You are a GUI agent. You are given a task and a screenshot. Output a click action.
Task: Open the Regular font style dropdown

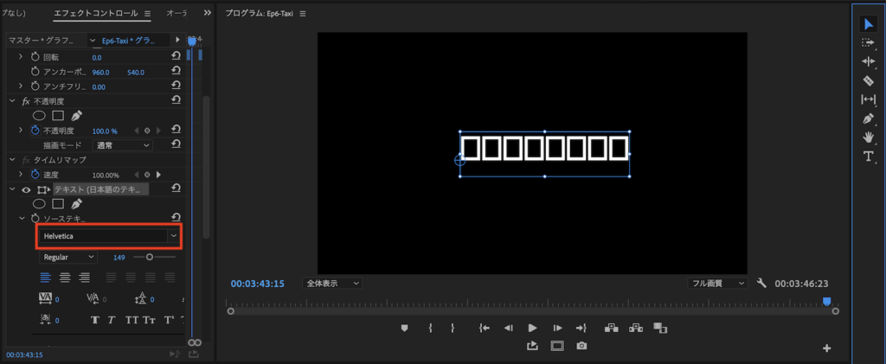click(69, 257)
